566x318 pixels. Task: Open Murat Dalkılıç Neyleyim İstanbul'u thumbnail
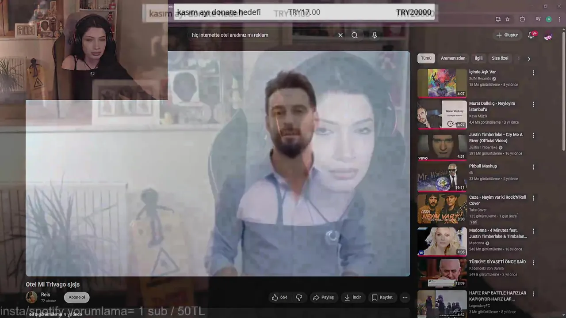(442, 115)
